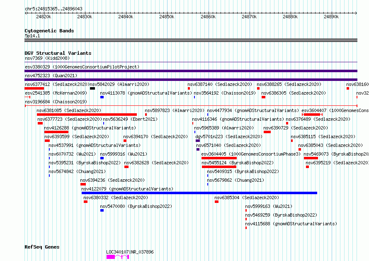Screen dimensions: 369x261
Task: Click the RefSeq Genes track title
Action: [42, 247]
